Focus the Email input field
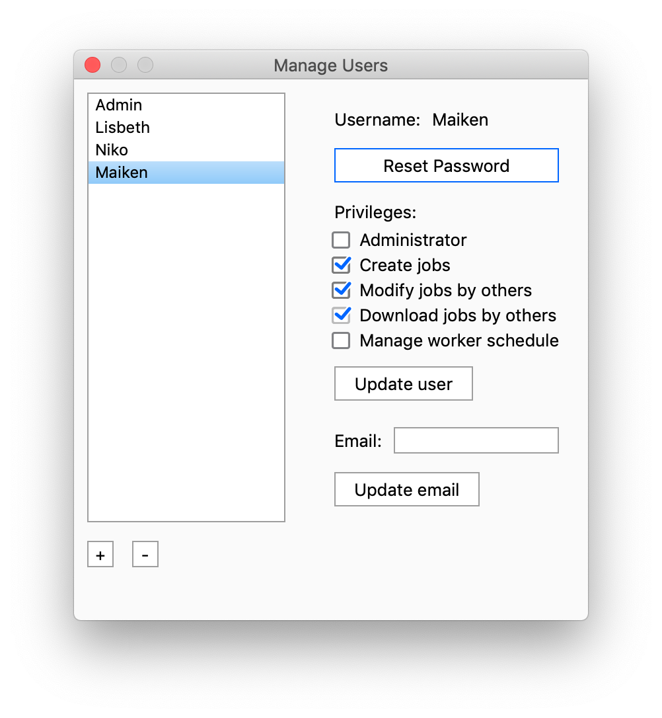Screen dimensions: 662x718 click(x=476, y=440)
